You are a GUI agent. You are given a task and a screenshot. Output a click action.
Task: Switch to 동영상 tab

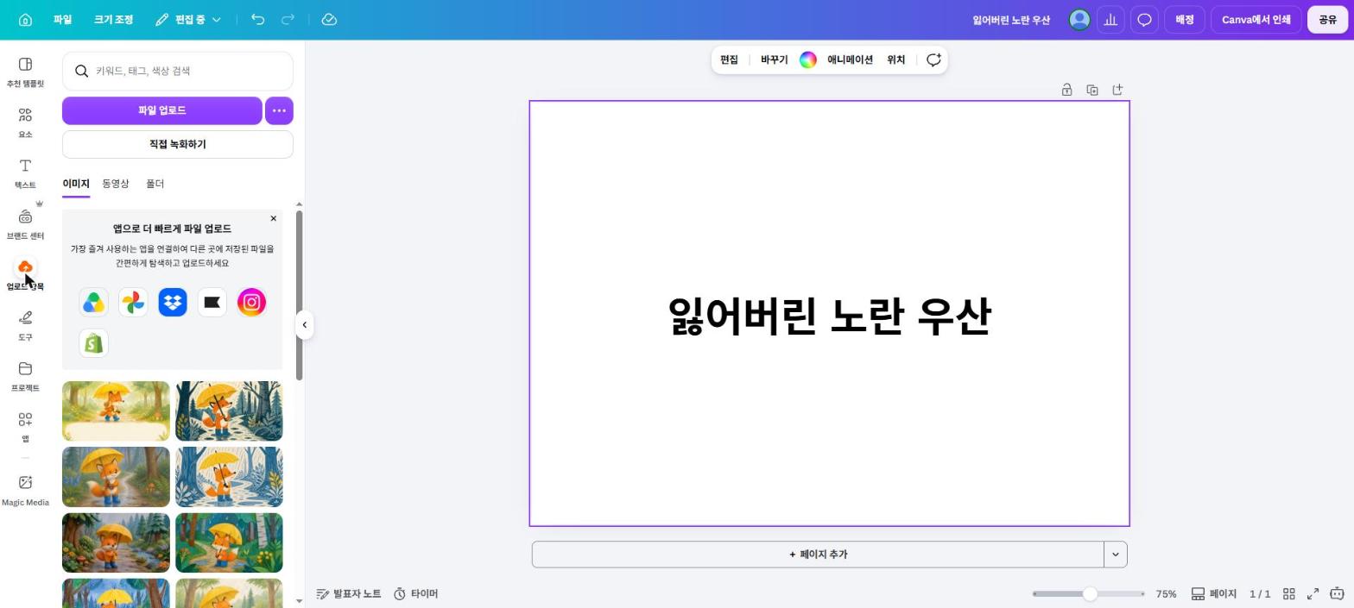point(116,184)
